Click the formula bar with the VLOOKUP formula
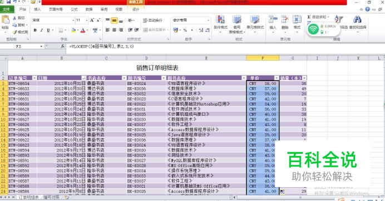 pos(225,46)
